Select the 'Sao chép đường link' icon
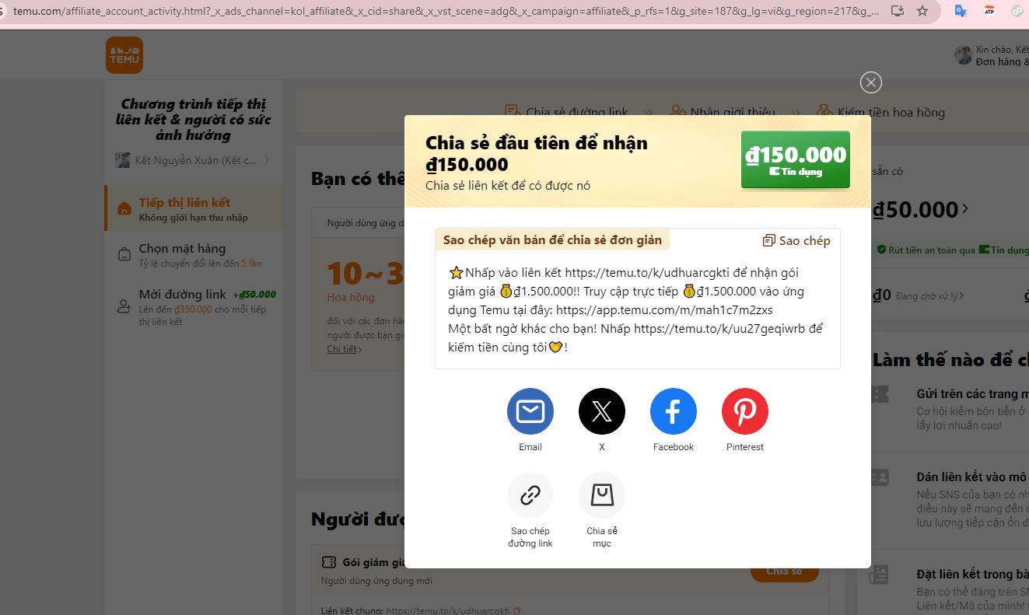Screen dimensions: 1029x615 tap(530, 495)
